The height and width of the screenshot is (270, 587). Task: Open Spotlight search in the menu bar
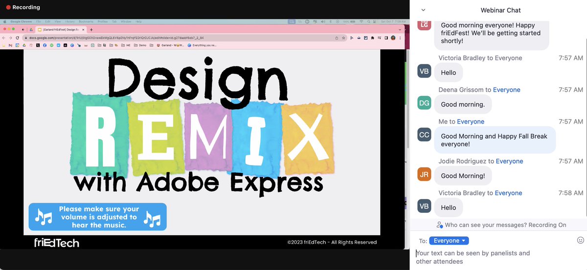pos(369,21)
